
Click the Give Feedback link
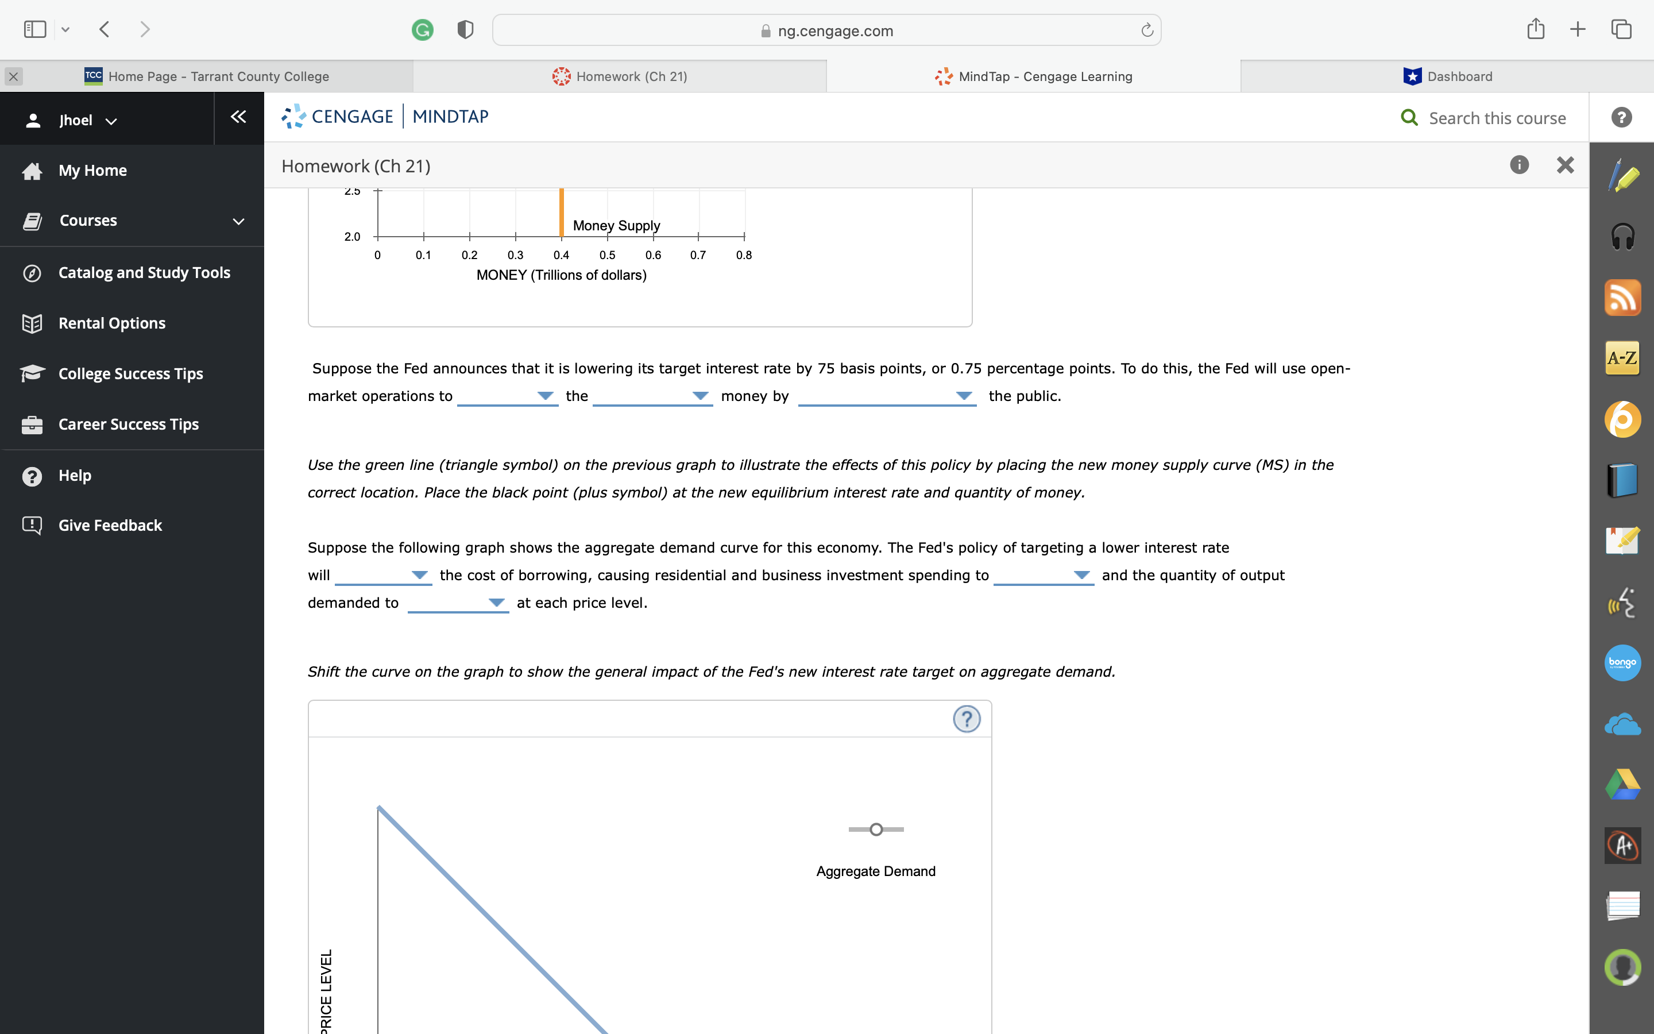pos(109,525)
